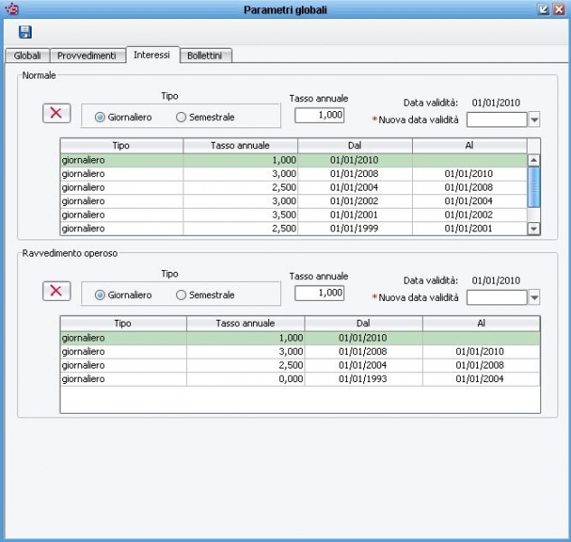Click Tasso annuale field in Ravvedimento operoso
571x542 pixels.
click(319, 293)
